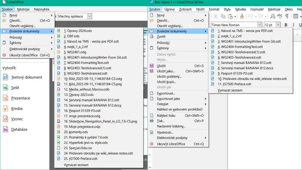Expand the Všechny aplikace filter dropdown
Screen dimensions: 302x170
[x=90, y=16]
